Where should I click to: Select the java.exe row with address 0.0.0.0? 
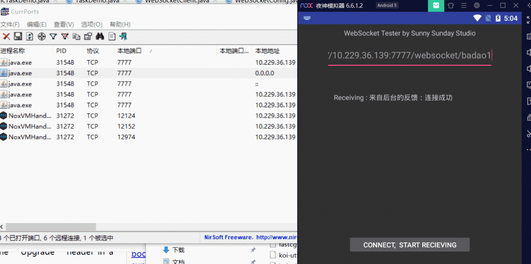click(x=149, y=73)
